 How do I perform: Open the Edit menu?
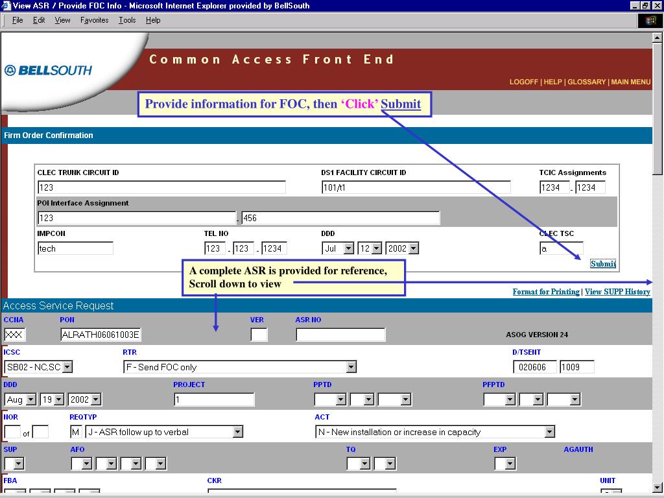39,20
